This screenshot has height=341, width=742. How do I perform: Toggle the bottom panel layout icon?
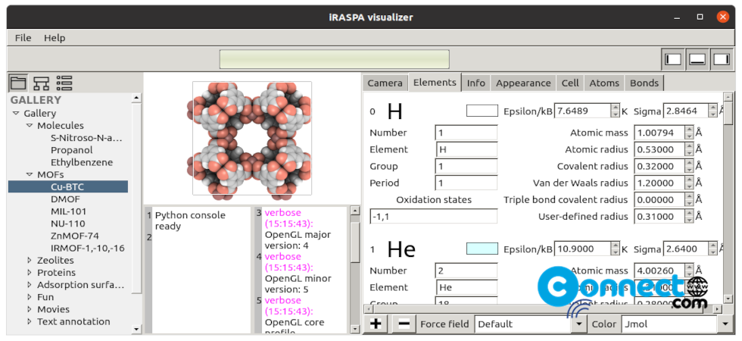[x=697, y=59]
